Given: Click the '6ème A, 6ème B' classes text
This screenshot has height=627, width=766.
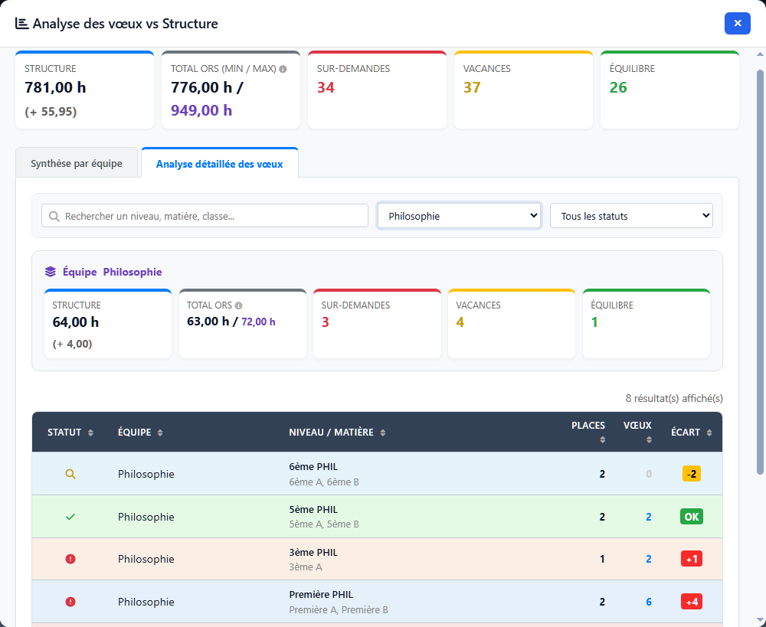Looking at the screenshot, I should [x=324, y=482].
